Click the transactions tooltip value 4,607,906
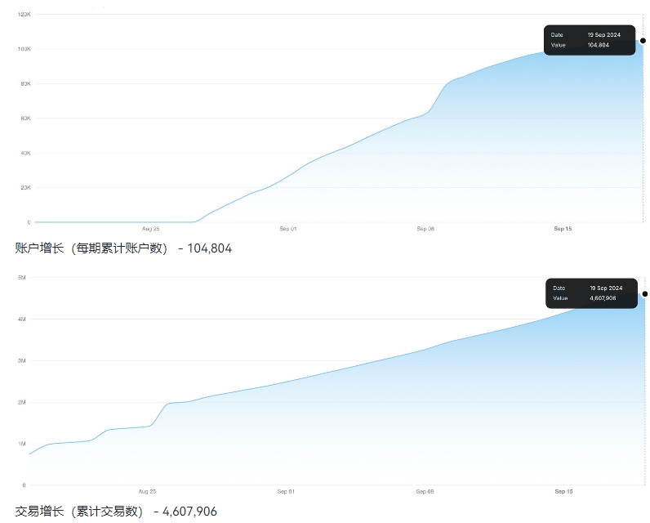The height and width of the screenshot is (523, 650). pyautogui.click(x=603, y=297)
